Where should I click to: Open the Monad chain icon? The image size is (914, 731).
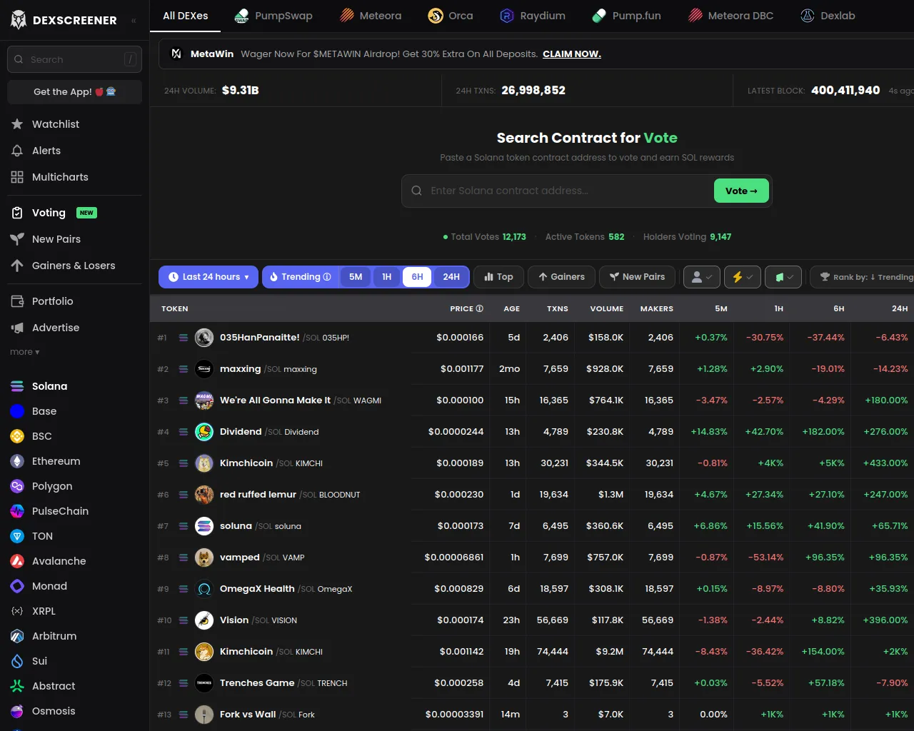(x=17, y=586)
